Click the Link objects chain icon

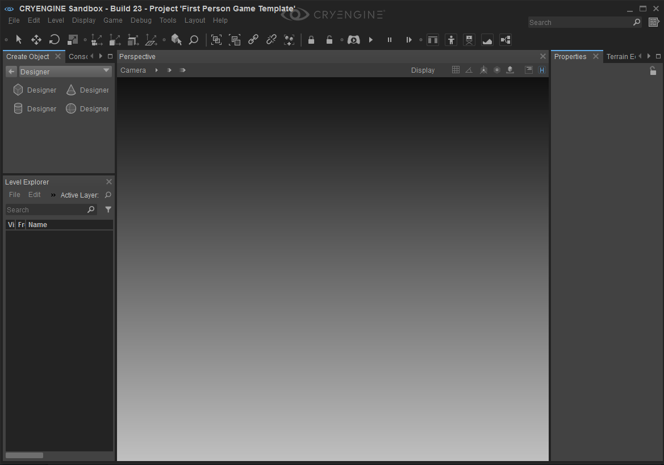[253, 40]
